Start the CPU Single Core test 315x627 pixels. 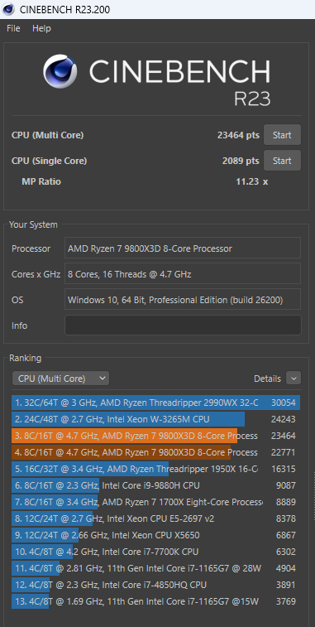[282, 161]
